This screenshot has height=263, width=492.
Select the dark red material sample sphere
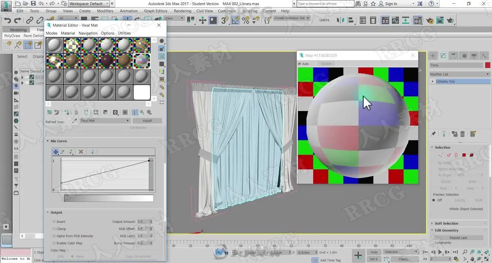pos(107,61)
